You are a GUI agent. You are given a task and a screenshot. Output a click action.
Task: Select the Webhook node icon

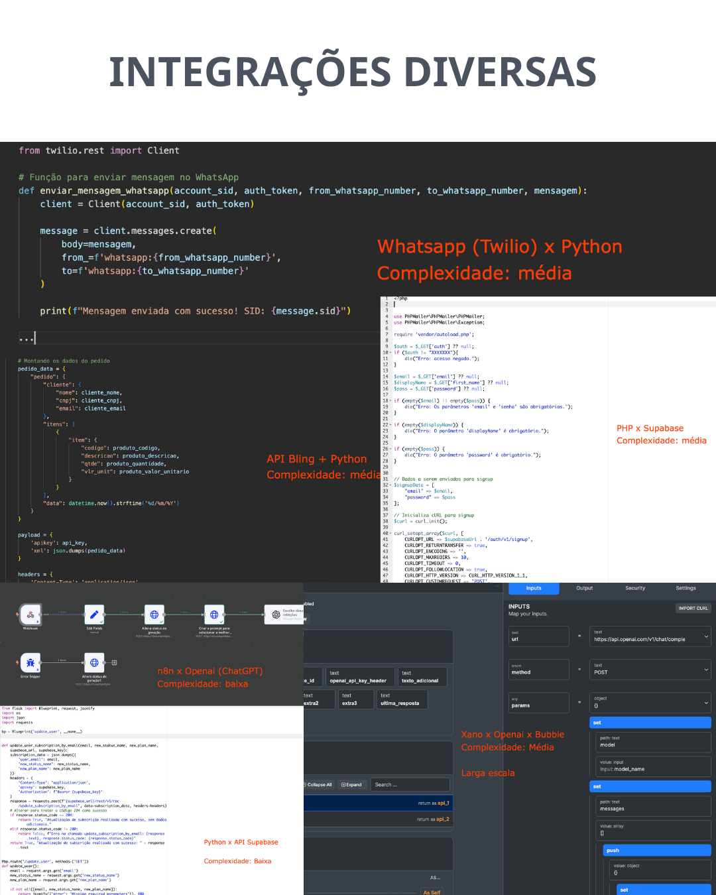[x=30, y=615]
